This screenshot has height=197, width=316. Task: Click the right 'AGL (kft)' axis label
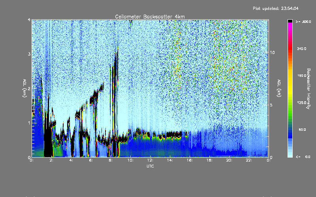279,88
